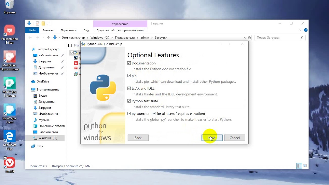
Task: Select the Python installer file icon in Explorer
Action: 76,53
